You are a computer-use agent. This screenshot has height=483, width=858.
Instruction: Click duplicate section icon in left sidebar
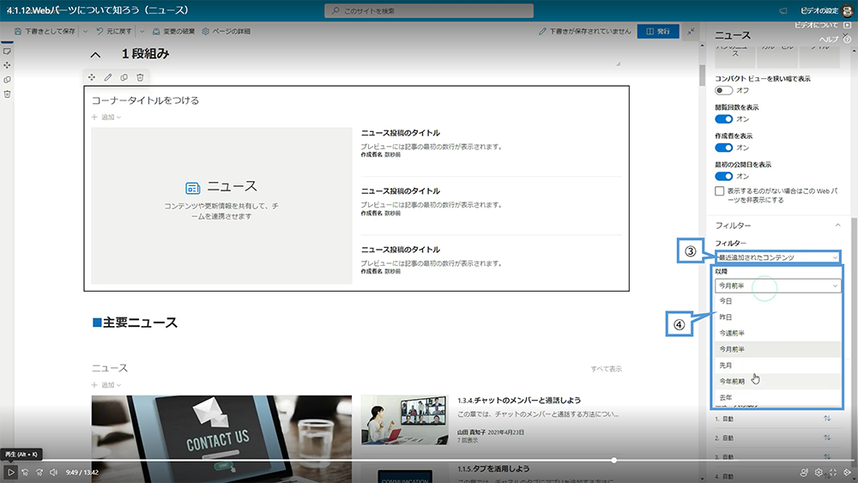[x=7, y=80]
